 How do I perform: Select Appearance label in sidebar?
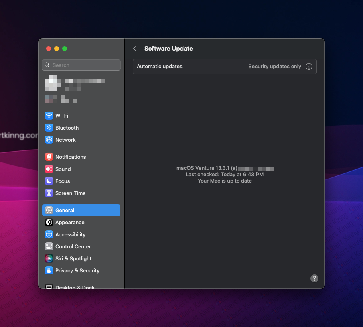click(70, 222)
